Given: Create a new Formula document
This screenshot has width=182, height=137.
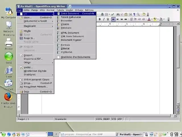Looking at the screenshot, I should click(75, 45).
